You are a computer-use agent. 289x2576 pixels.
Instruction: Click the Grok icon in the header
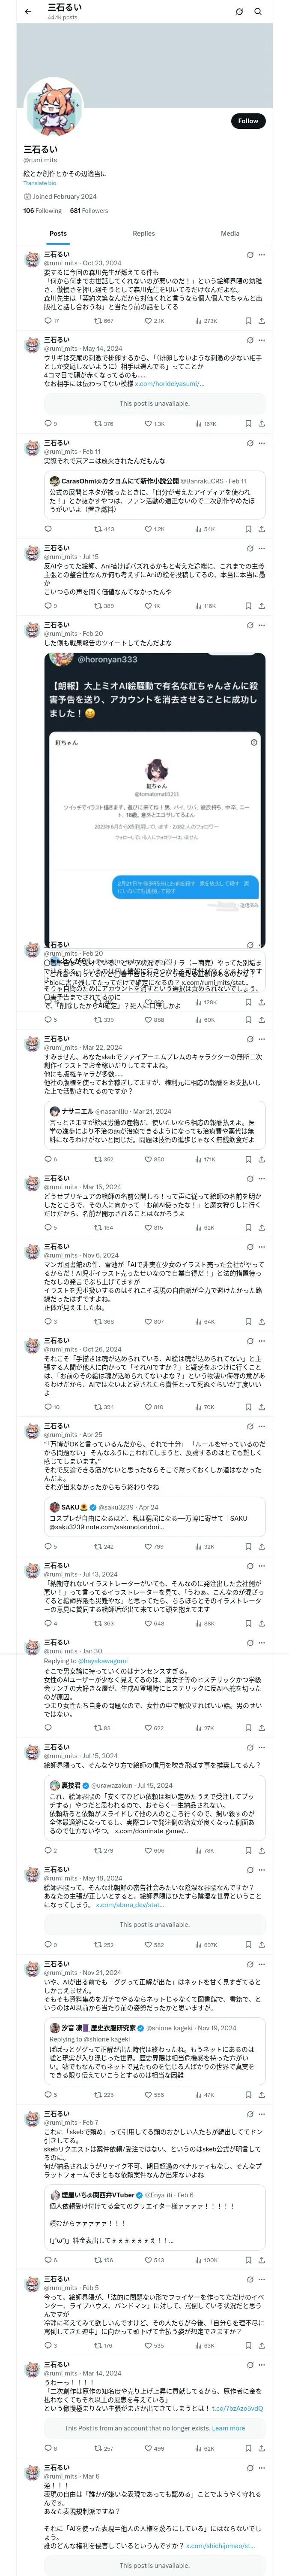coord(239,11)
